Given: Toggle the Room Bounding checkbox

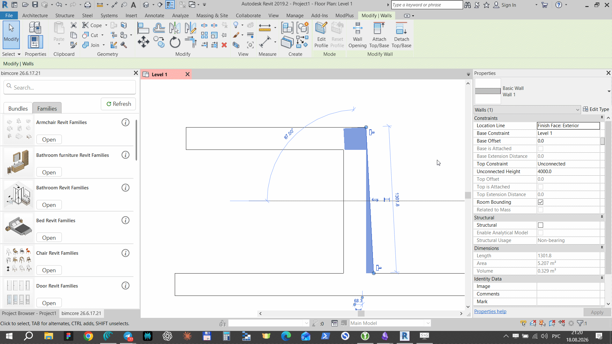Looking at the screenshot, I should coord(541,202).
